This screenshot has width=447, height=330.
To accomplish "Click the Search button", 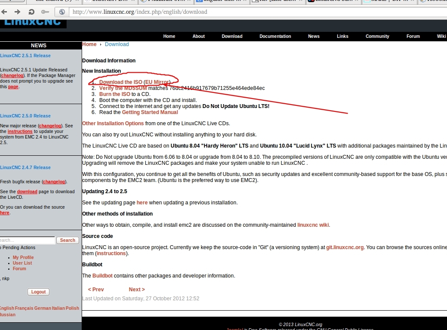I will [67, 241].
